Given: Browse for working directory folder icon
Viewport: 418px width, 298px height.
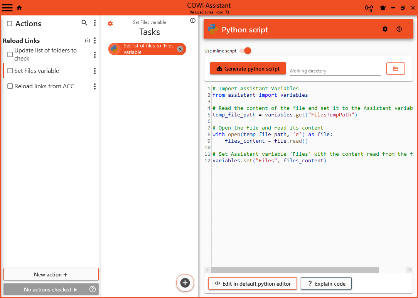Looking at the screenshot, I should click(395, 69).
